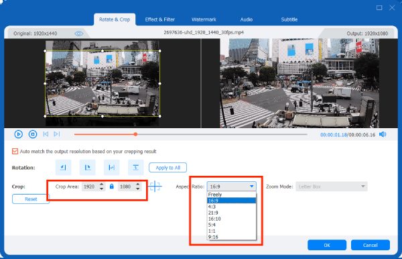Increase the crop width value
This screenshot has width=402, height=259.
click(102, 185)
